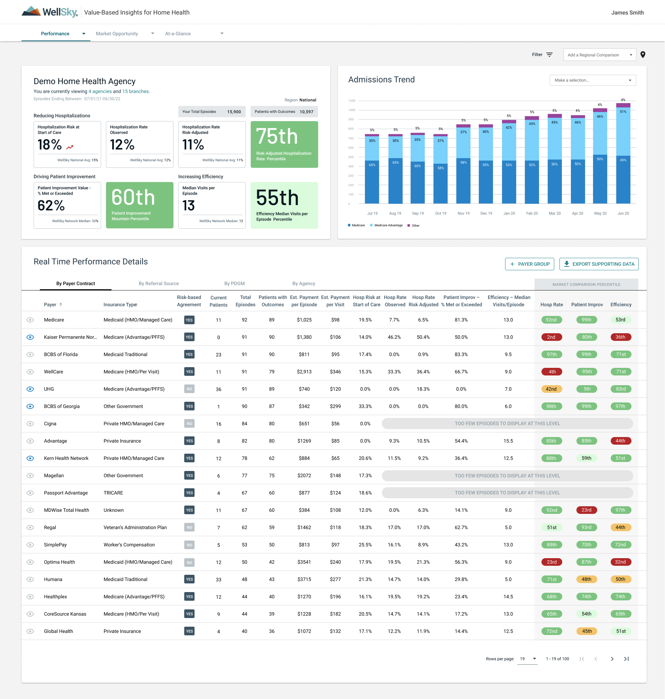Open the Rows per page dropdown

[528, 659]
